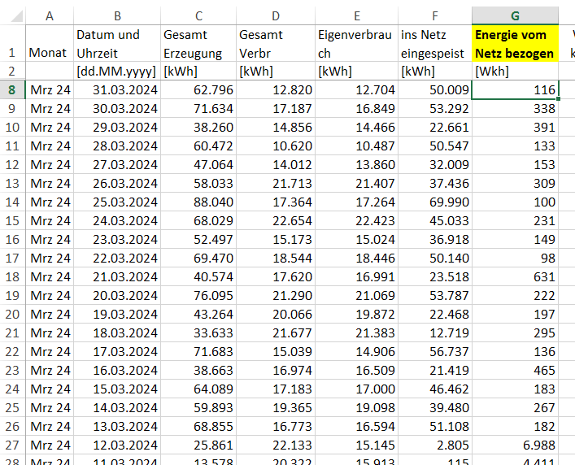This screenshot has height=465, width=575.
Task: Click the 'Gesamt Erzeugung' header cell
Action: click(x=198, y=44)
